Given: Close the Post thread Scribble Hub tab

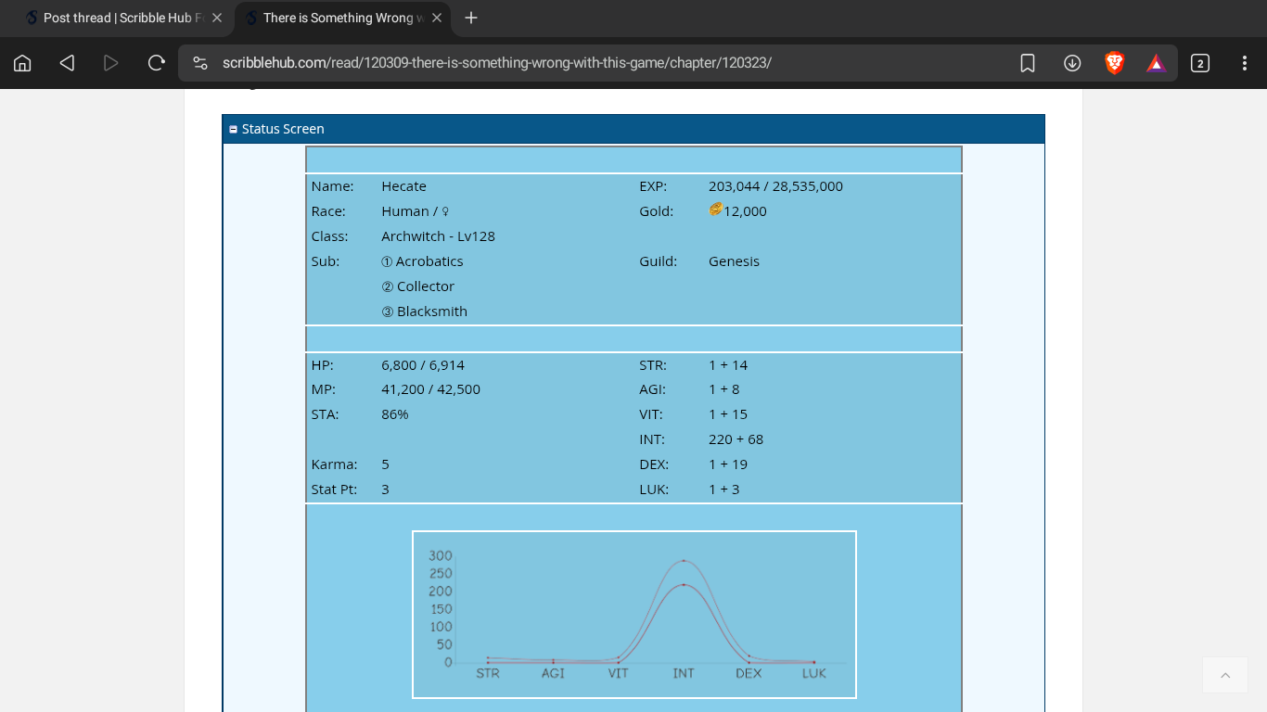Looking at the screenshot, I should (x=217, y=18).
